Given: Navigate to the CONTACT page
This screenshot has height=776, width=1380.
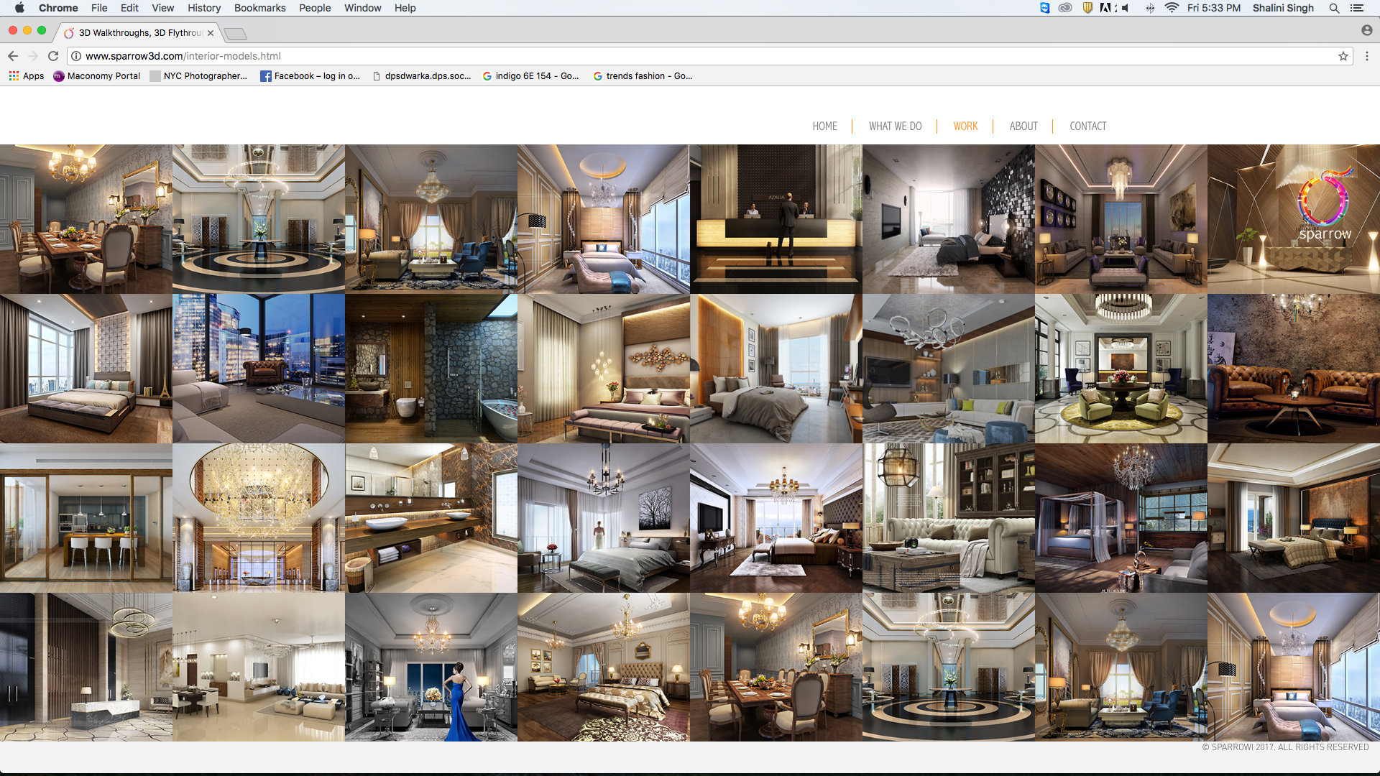Looking at the screenshot, I should click(x=1087, y=126).
